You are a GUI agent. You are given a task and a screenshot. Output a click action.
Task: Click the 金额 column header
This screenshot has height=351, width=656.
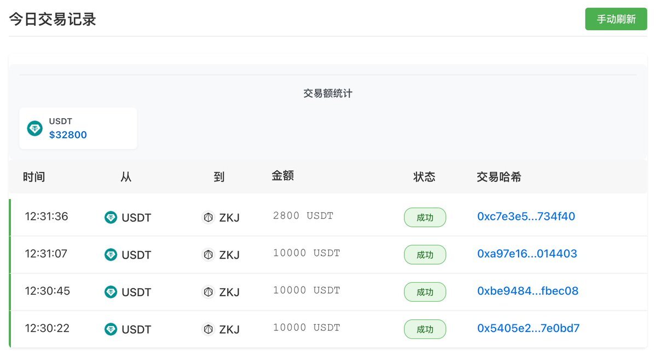[283, 175]
